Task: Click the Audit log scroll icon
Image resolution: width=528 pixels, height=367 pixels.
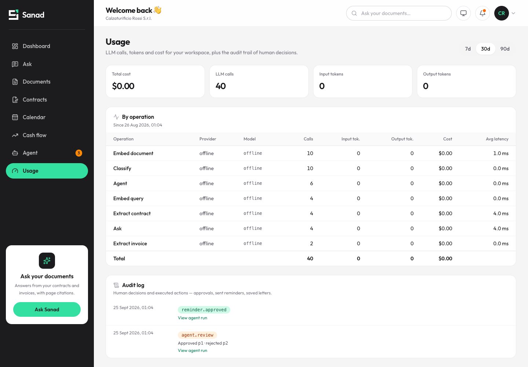Action: coord(116,285)
